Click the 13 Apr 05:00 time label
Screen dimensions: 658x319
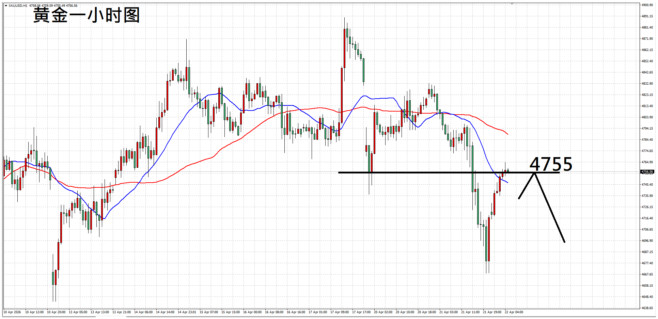pos(78,312)
